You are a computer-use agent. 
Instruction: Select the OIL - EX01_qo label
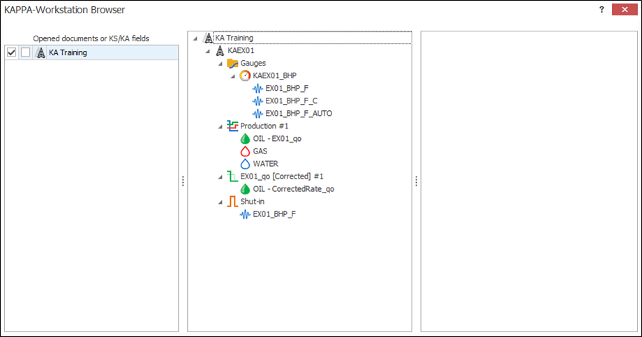277,138
